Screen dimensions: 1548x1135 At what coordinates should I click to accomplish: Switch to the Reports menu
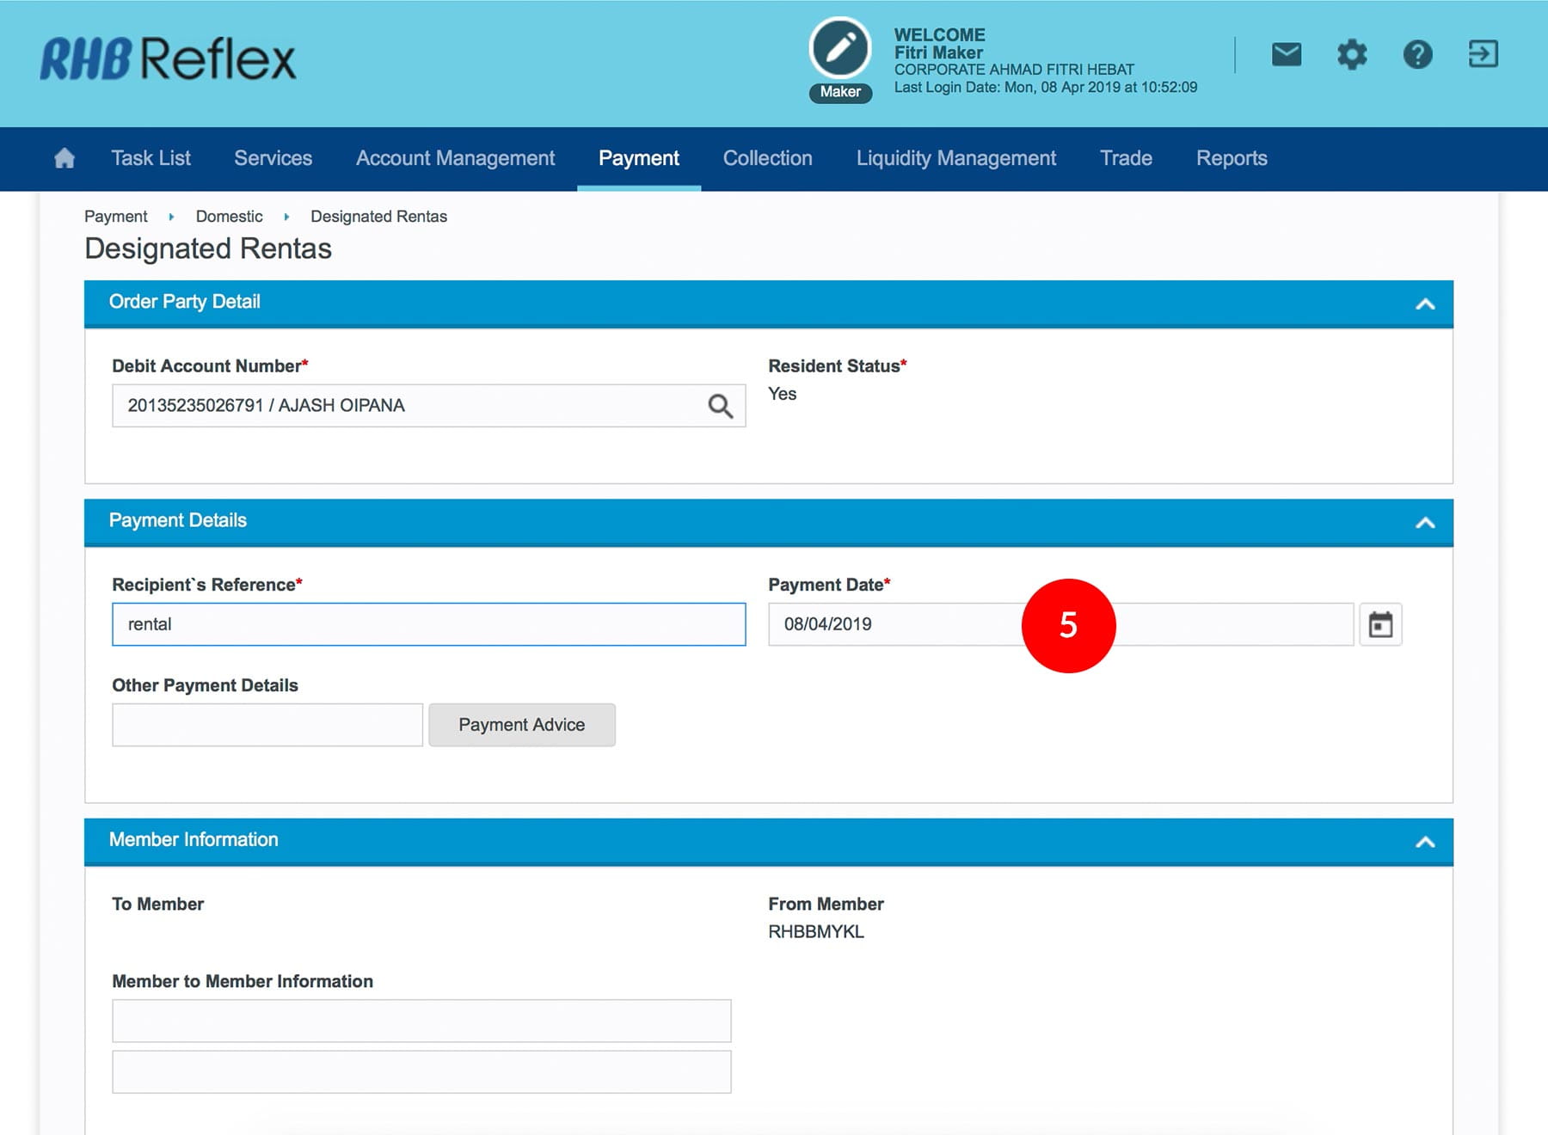[1231, 158]
